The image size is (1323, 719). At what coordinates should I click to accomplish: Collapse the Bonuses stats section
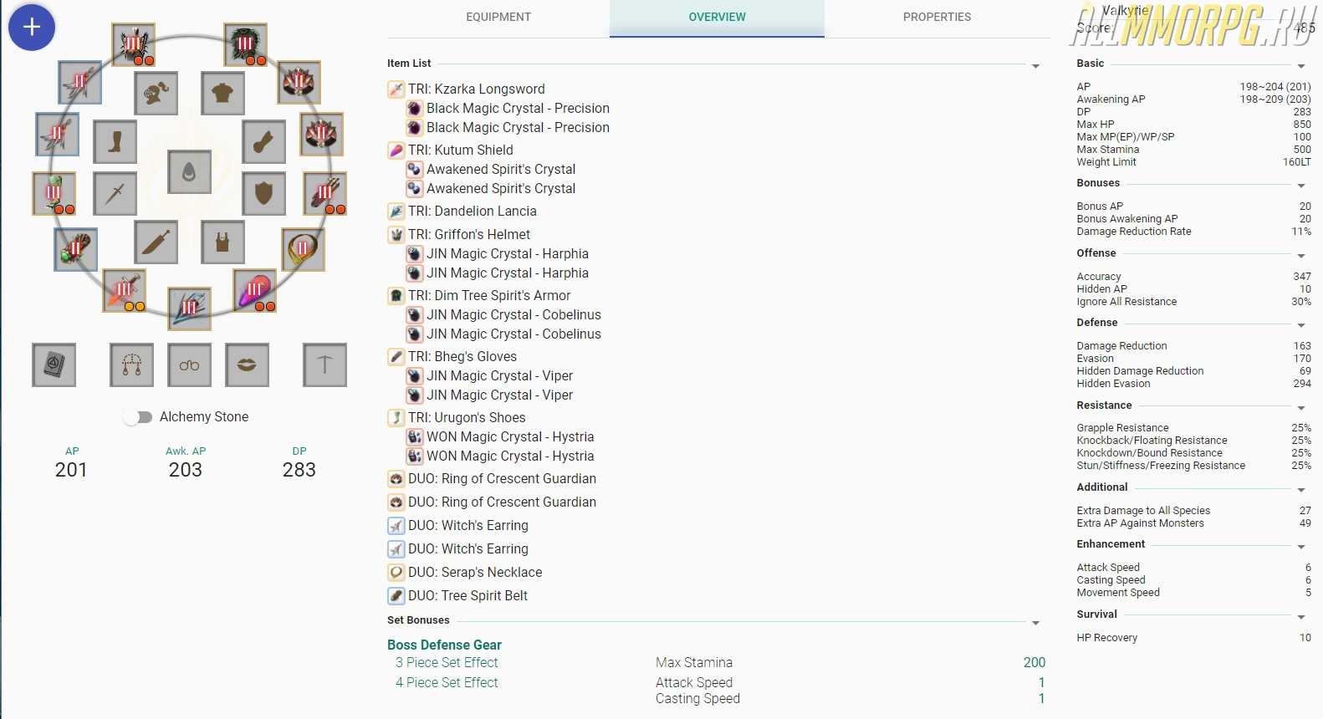pos(1301,186)
